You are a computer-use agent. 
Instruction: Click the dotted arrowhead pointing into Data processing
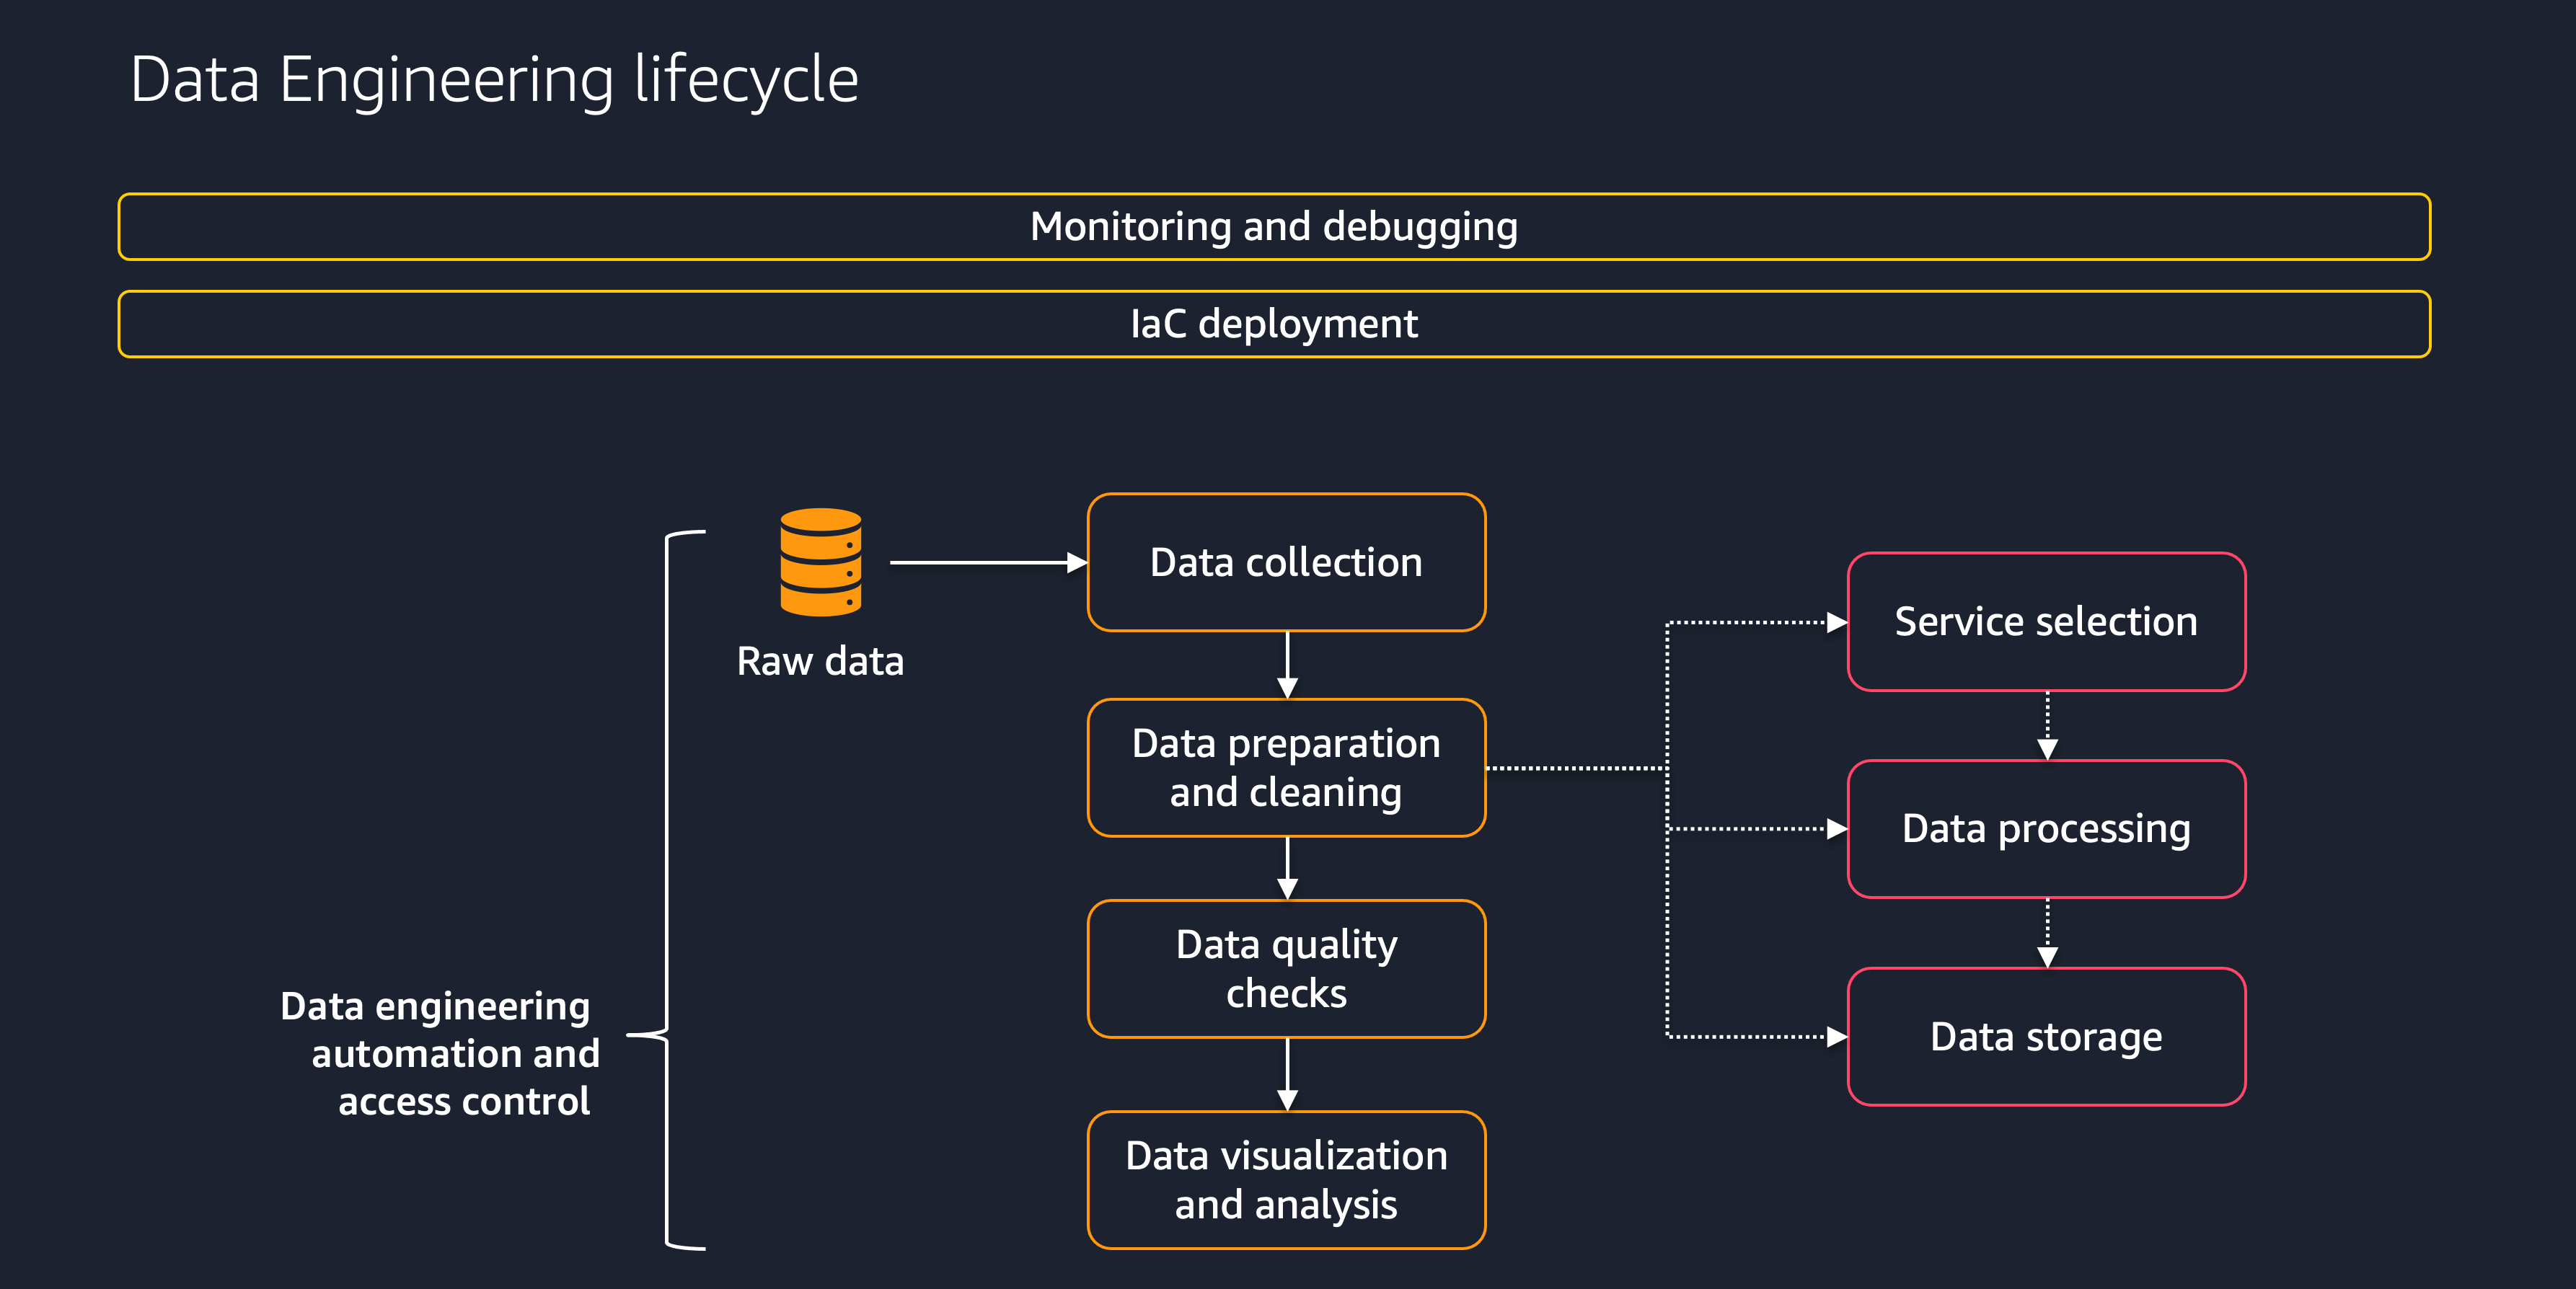(x=1836, y=829)
